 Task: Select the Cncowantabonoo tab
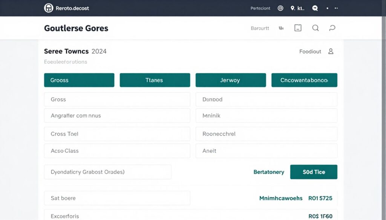click(304, 80)
